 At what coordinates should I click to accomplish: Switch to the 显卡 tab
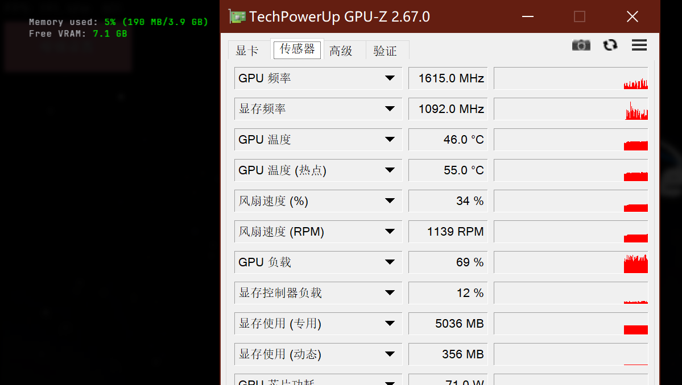pyautogui.click(x=247, y=51)
